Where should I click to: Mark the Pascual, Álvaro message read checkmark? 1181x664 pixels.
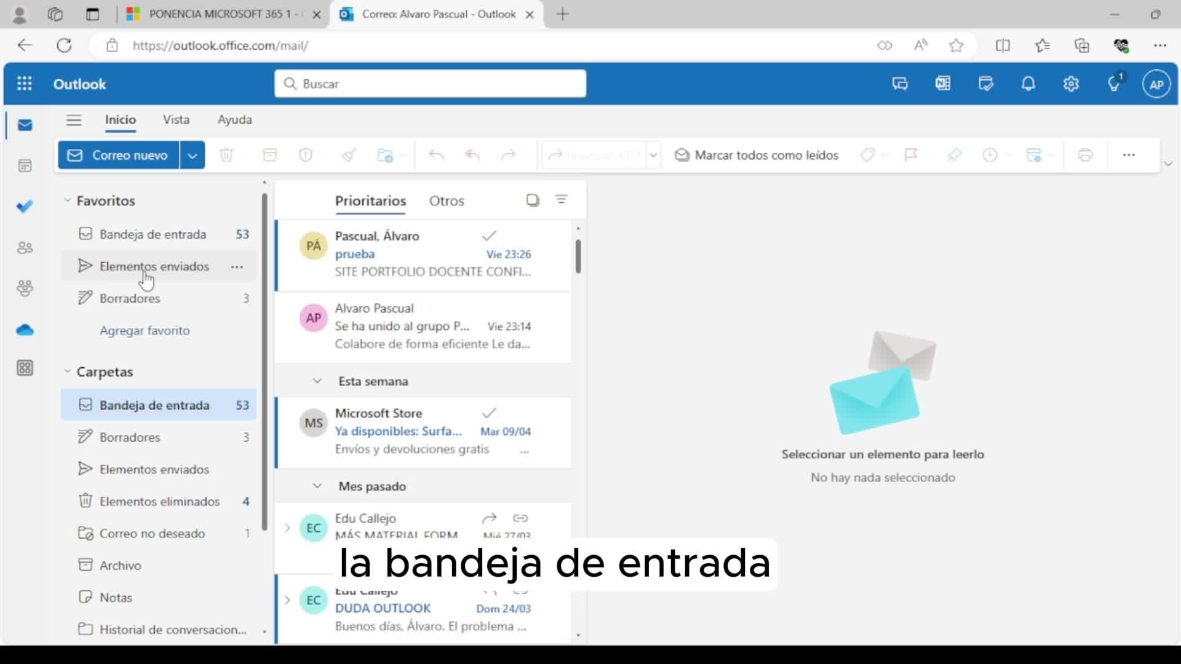(x=489, y=235)
